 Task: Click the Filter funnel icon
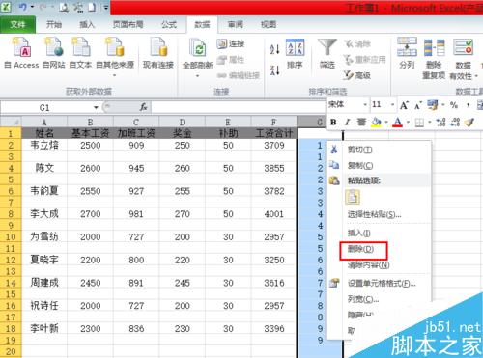[x=327, y=47]
